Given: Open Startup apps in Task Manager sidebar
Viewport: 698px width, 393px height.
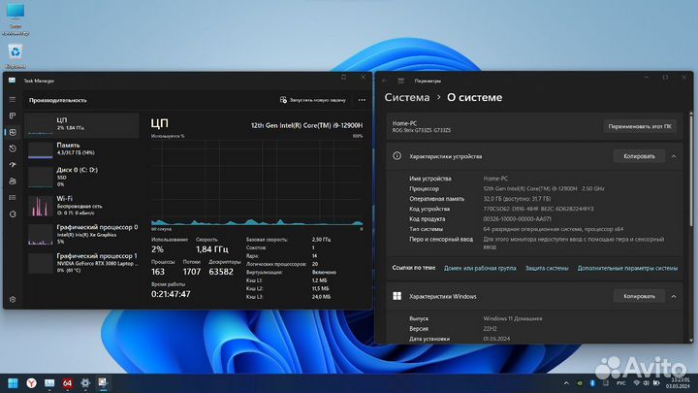Looking at the screenshot, I should [x=13, y=165].
